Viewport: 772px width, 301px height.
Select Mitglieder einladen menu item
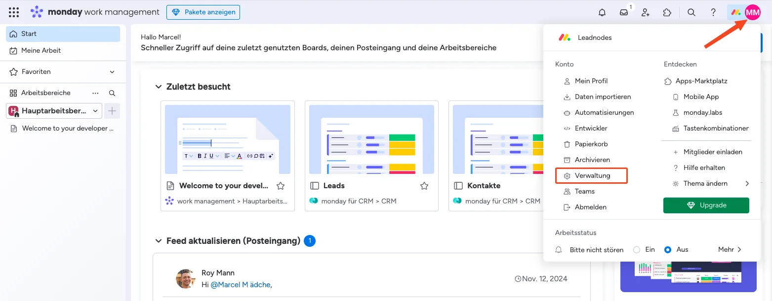tap(707, 152)
